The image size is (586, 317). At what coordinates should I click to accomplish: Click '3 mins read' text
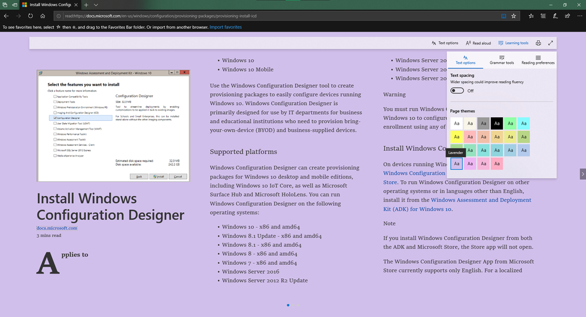(x=49, y=236)
